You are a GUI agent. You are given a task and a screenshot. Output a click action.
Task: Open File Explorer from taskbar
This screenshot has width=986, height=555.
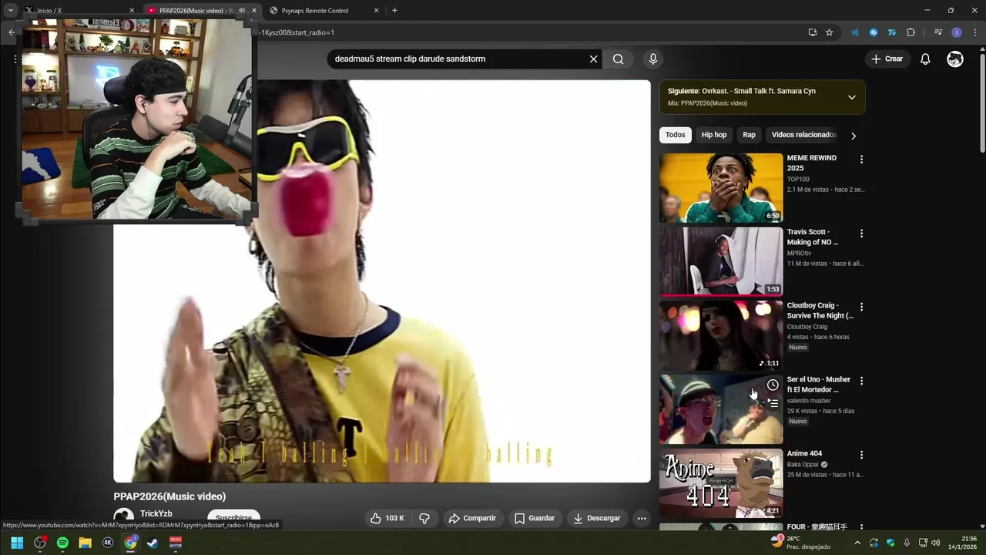85,543
